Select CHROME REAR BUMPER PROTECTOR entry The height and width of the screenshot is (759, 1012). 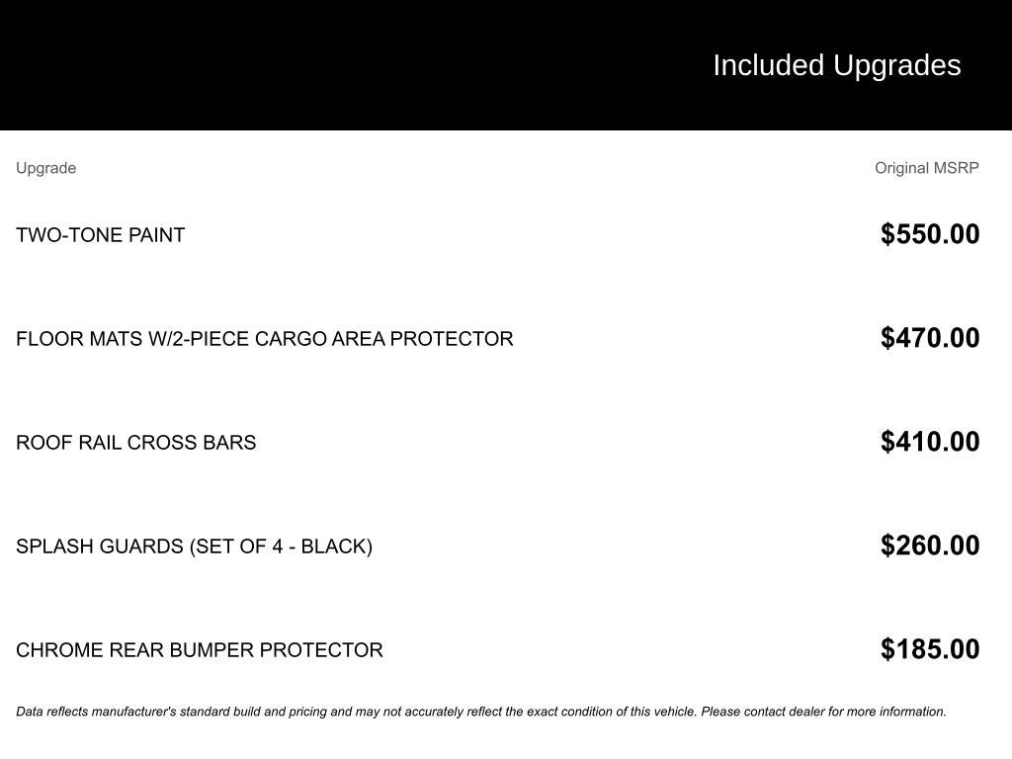(200, 650)
